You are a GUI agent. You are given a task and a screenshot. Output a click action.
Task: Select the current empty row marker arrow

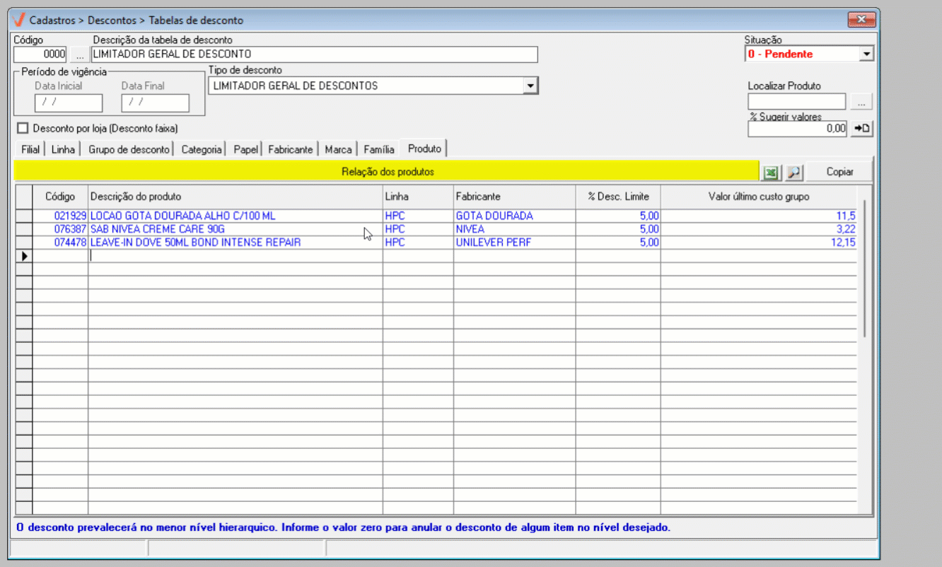(x=24, y=256)
